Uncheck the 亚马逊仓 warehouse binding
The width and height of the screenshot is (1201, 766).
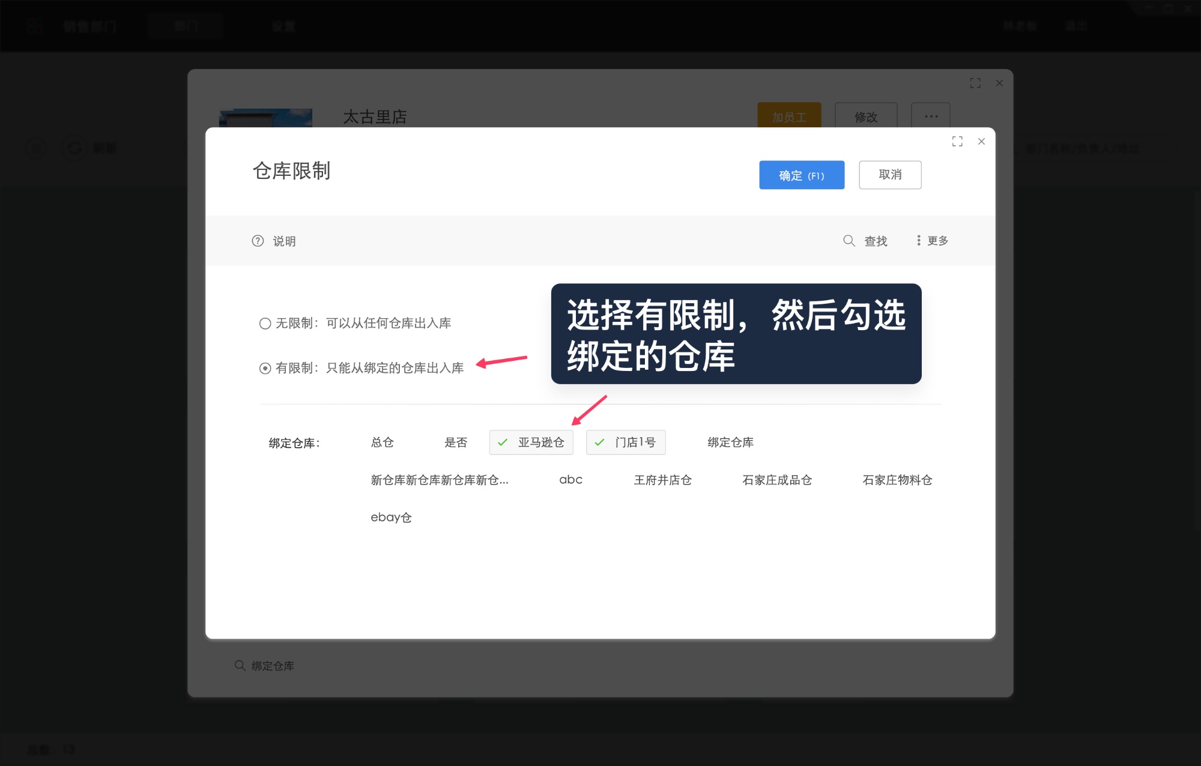(x=531, y=442)
